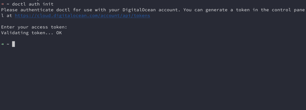Focus the blinking terminal cursor block
The width and height of the screenshot is (306, 110).
tap(13, 44)
